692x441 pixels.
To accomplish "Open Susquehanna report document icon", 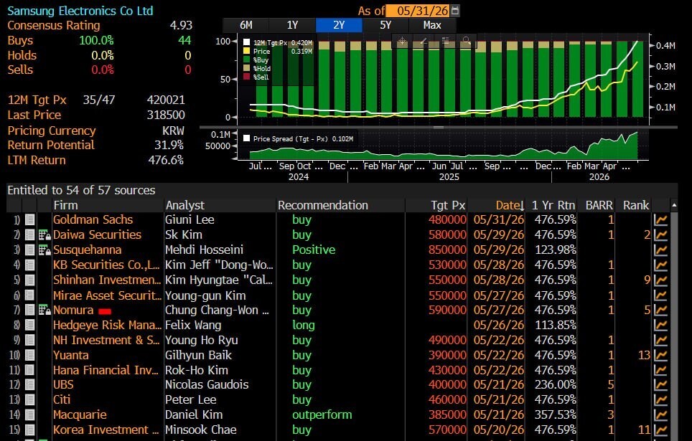I will coord(29,250).
